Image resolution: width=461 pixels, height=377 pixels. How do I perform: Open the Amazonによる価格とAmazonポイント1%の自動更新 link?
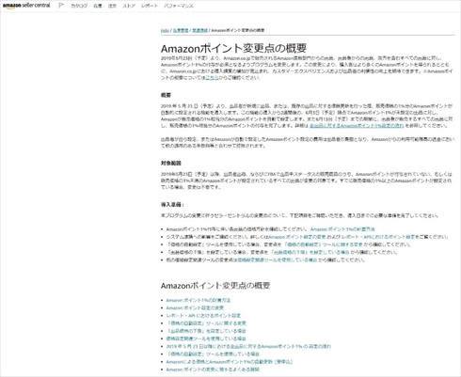point(230,362)
